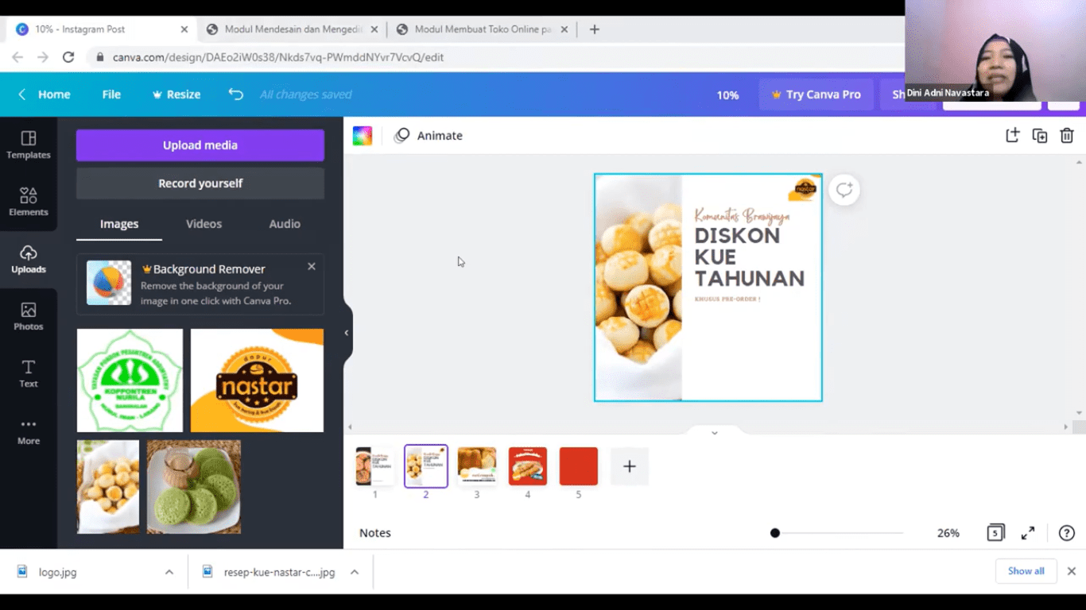Expand options for logo.jpg download
Image resolution: width=1086 pixels, height=610 pixels.
tap(169, 572)
